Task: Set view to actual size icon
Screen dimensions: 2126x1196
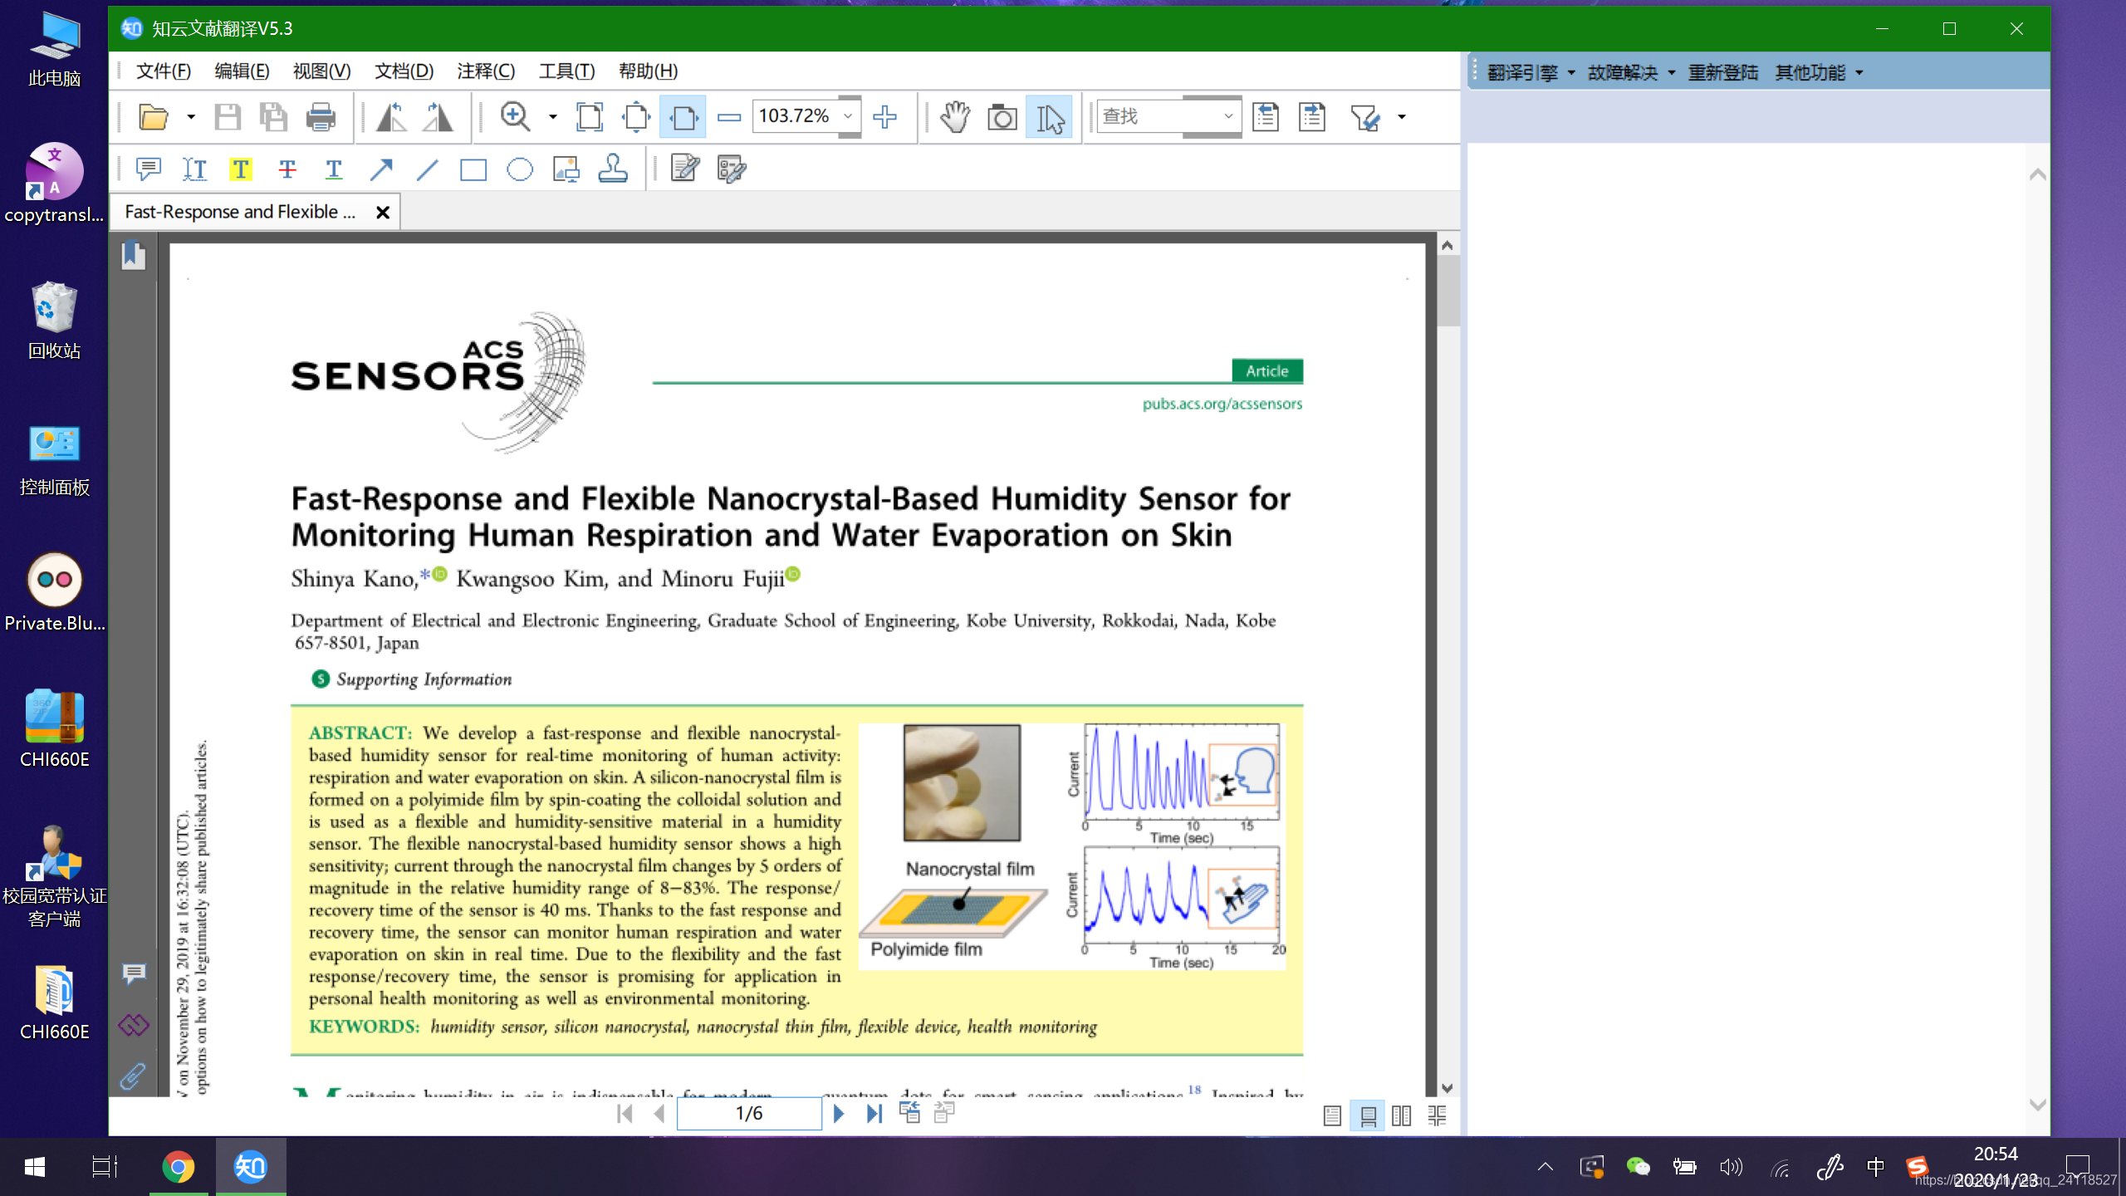Action: (589, 117)
